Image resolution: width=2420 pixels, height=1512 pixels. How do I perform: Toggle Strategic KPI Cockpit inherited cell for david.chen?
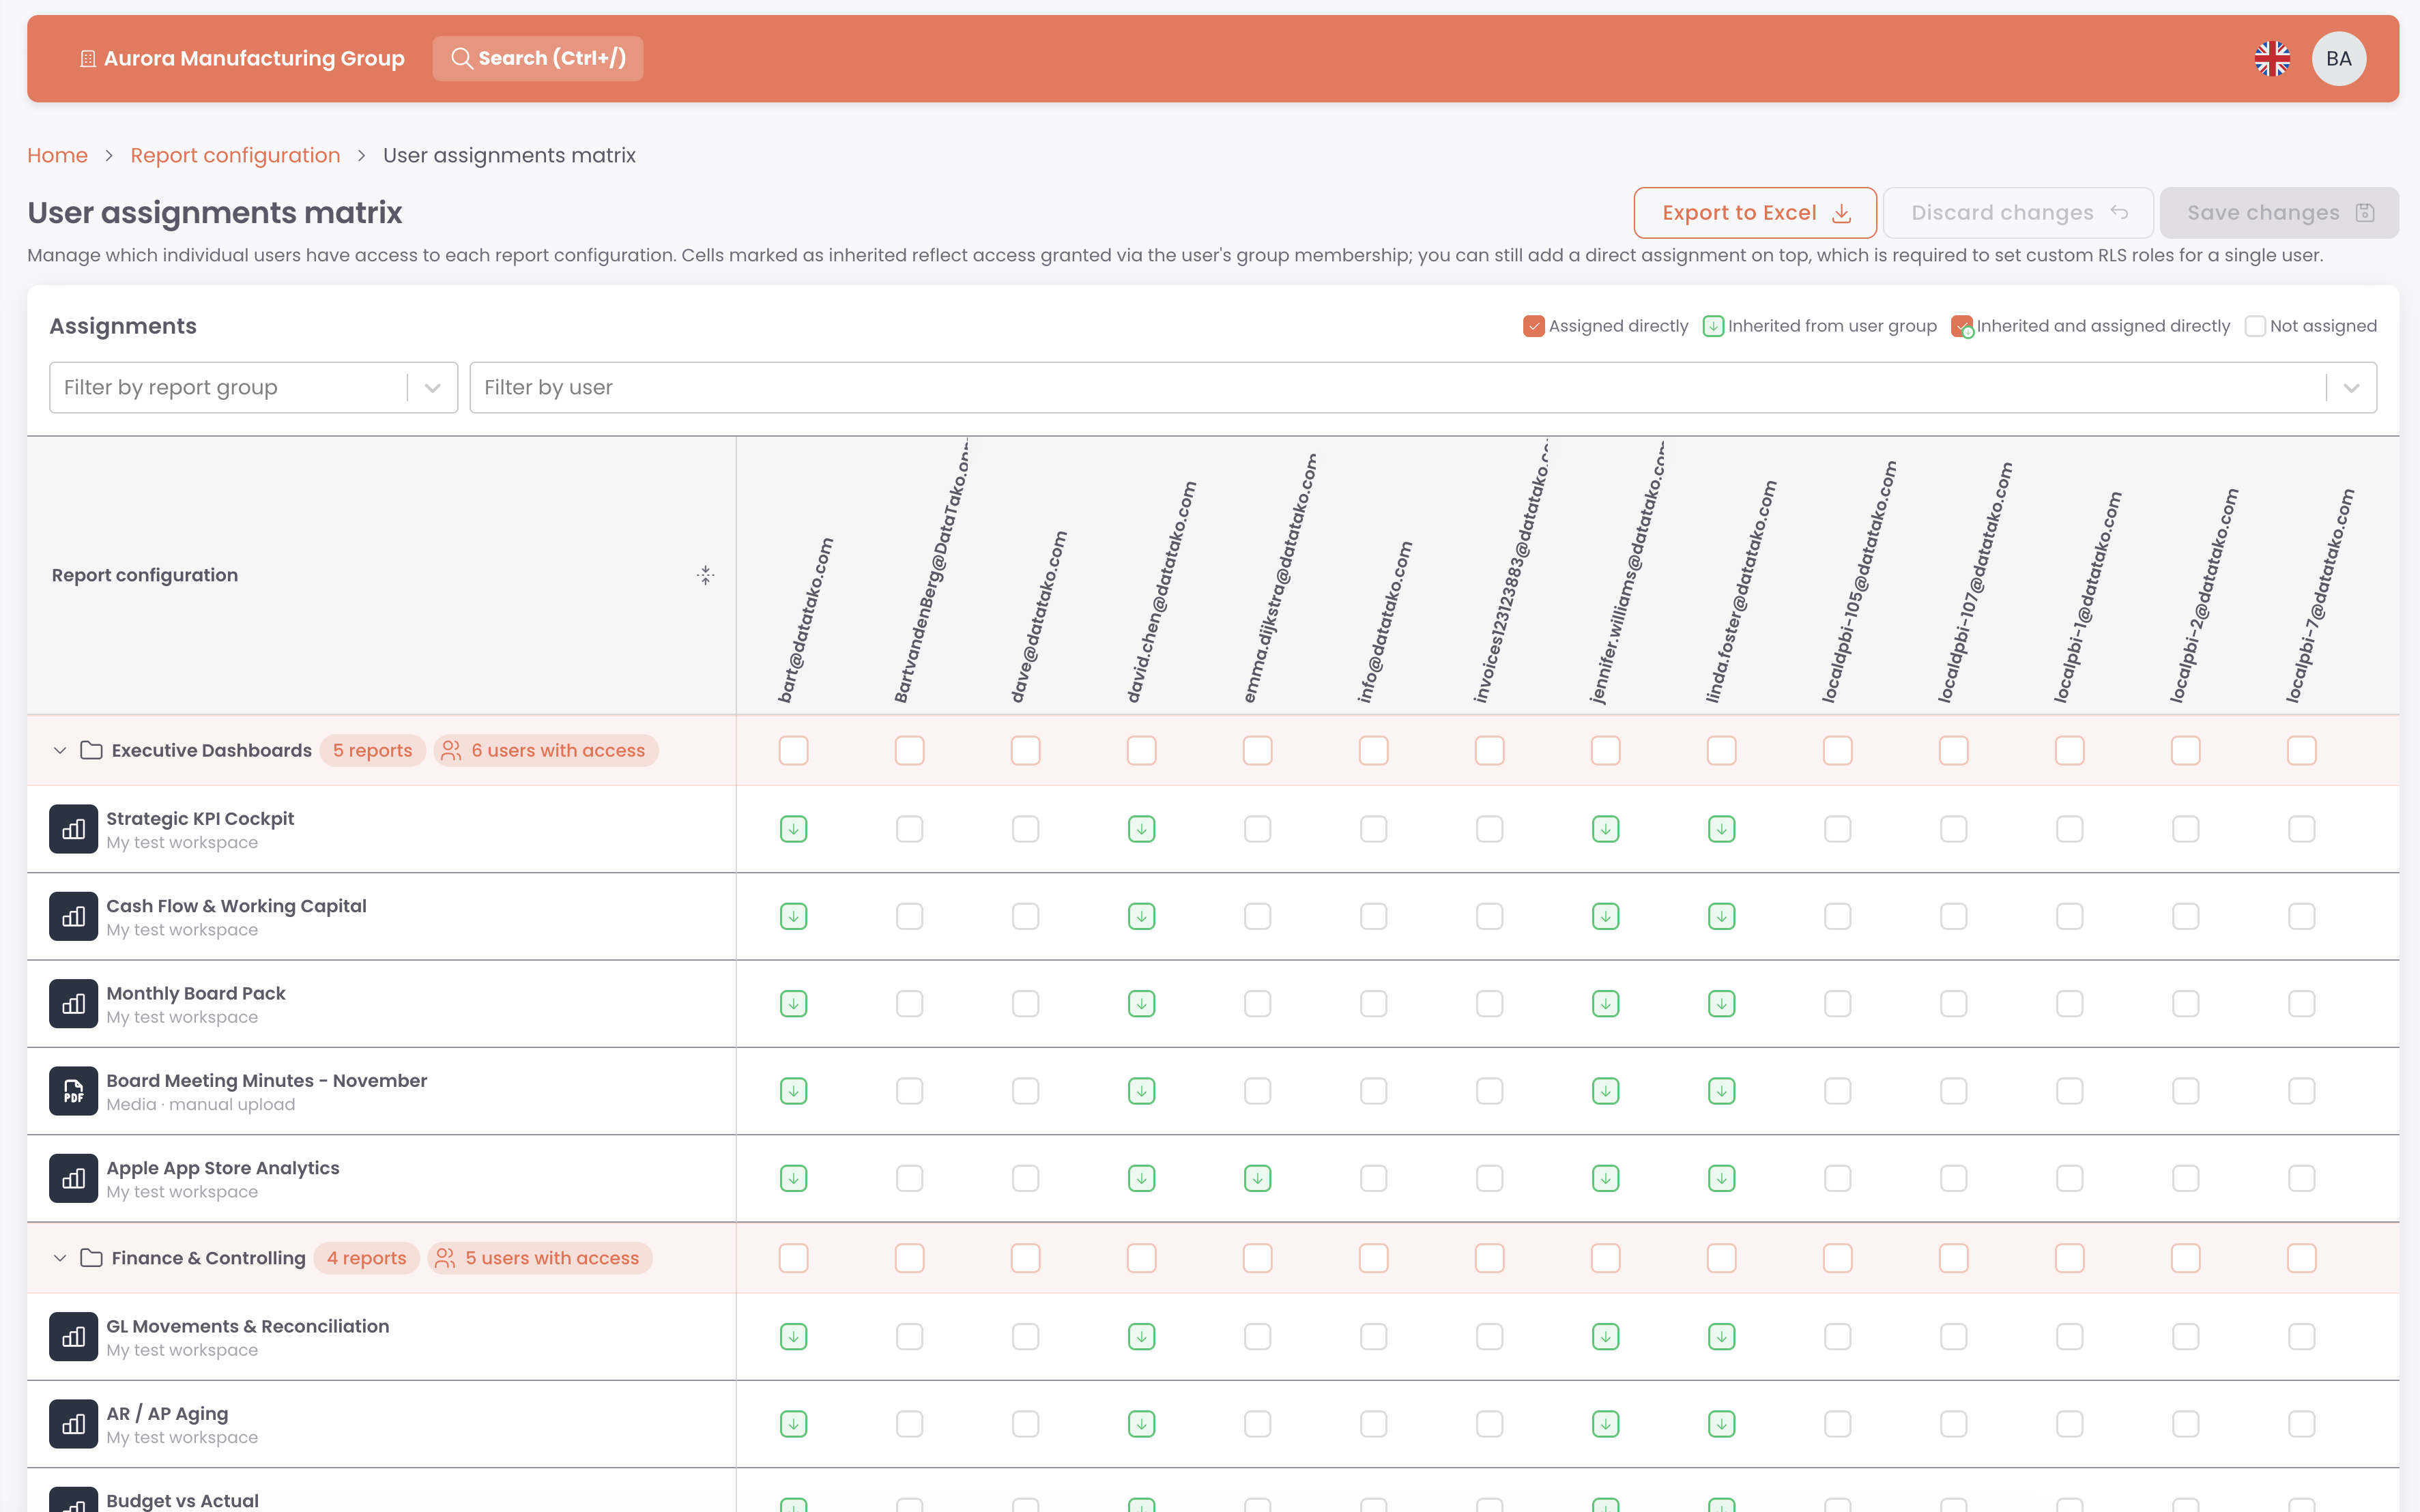pyautogui.click(x=1141, y=829)
